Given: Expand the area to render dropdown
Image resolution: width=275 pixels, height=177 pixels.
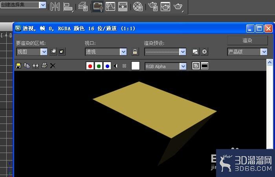Looking at the screenshot, I should coord(44,52).
